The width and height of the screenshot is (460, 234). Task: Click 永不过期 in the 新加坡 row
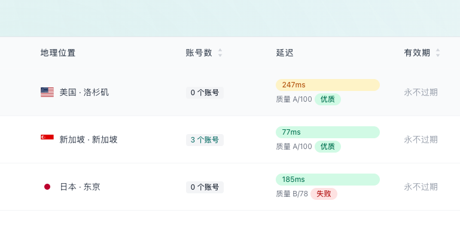(x=421, y=140)
